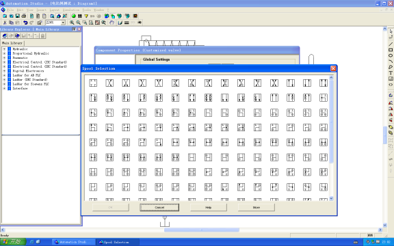Image resolution: width=394 pixels, height=246 pixels.
Task: Expand the Interface library node
Action: (4, 88)
